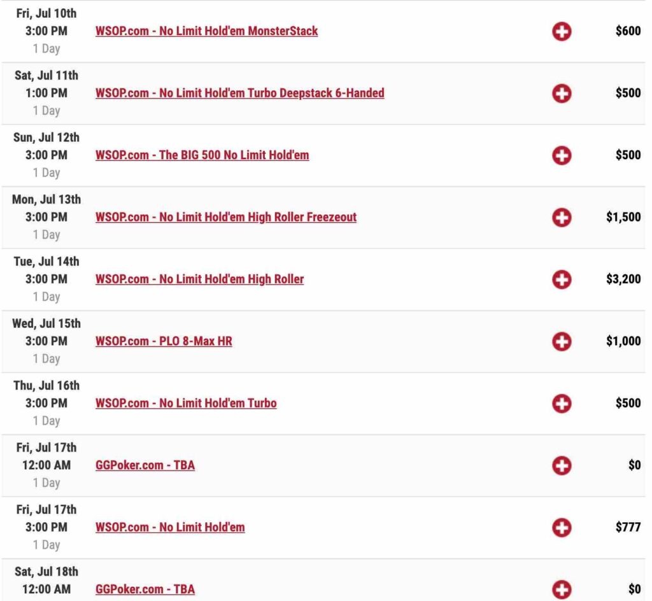
Task: Open Jul 18th GGPoker.com TBA link
Action: point(145,590)
